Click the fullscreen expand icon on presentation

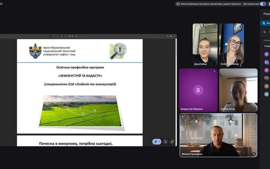172,142
